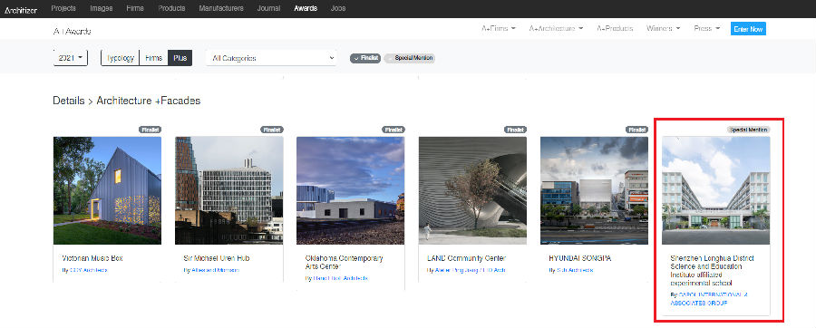Open the Victorian Music Box thumbnail
Viewport: 816px width, 328px height.
(x=107, y=190)
